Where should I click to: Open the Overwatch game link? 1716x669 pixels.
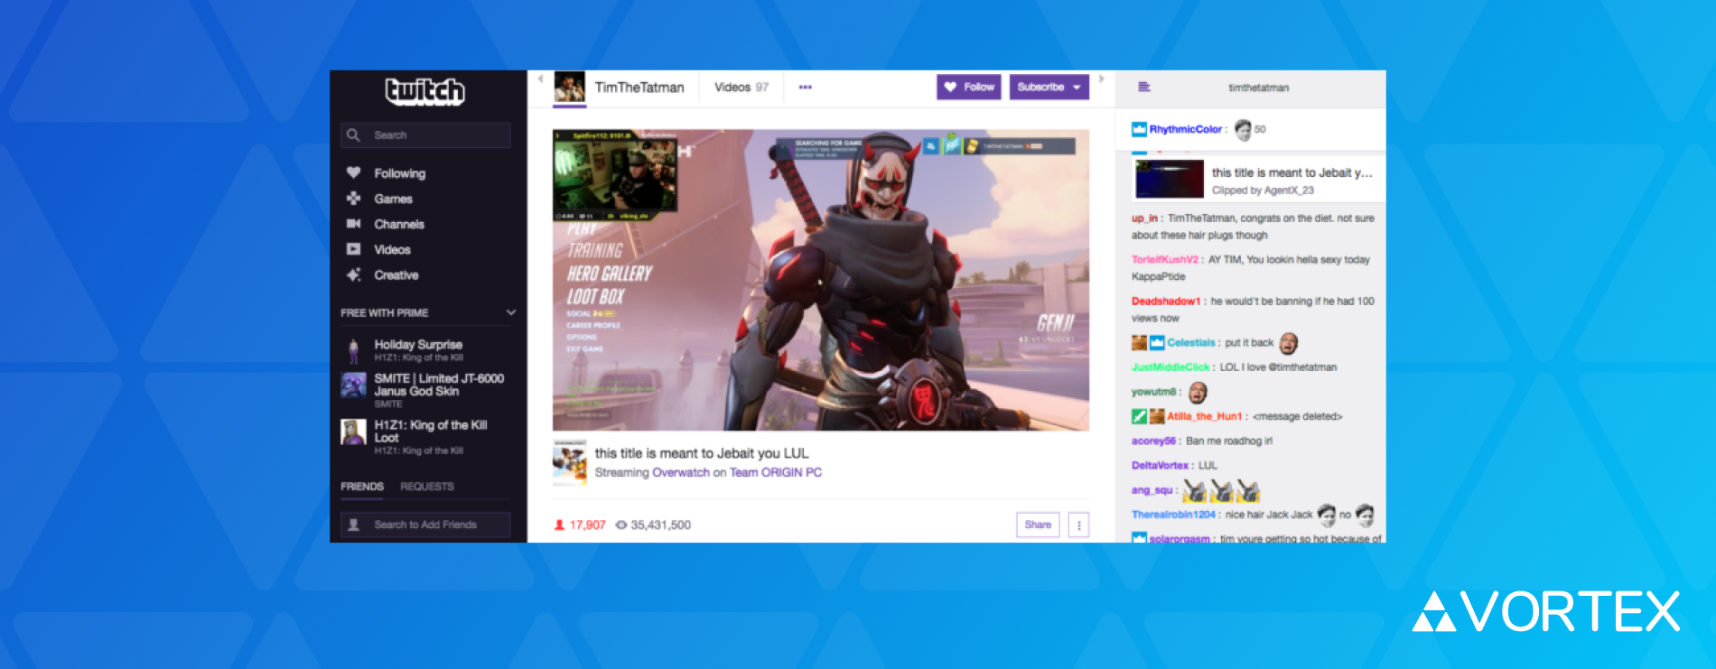[x=681, y=473]
